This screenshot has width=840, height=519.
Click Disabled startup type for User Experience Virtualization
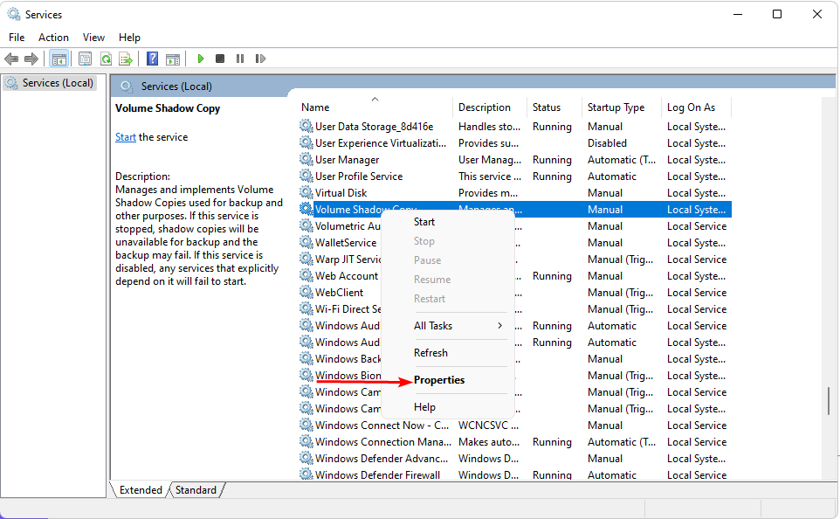coord(607,143)
